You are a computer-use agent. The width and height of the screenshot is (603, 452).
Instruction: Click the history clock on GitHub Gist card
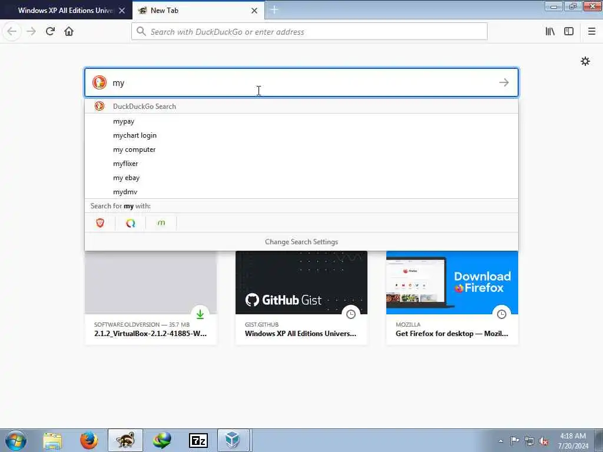(351, 314)
